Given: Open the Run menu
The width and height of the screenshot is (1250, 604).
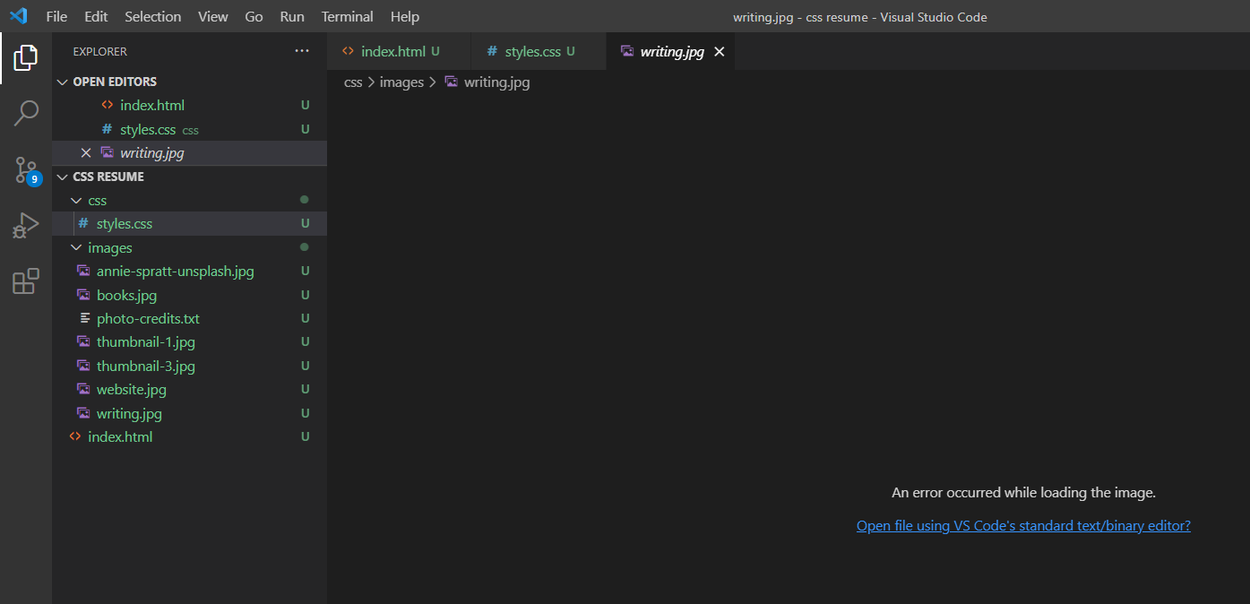Looking at the screenshot, I should coord(292,17).
